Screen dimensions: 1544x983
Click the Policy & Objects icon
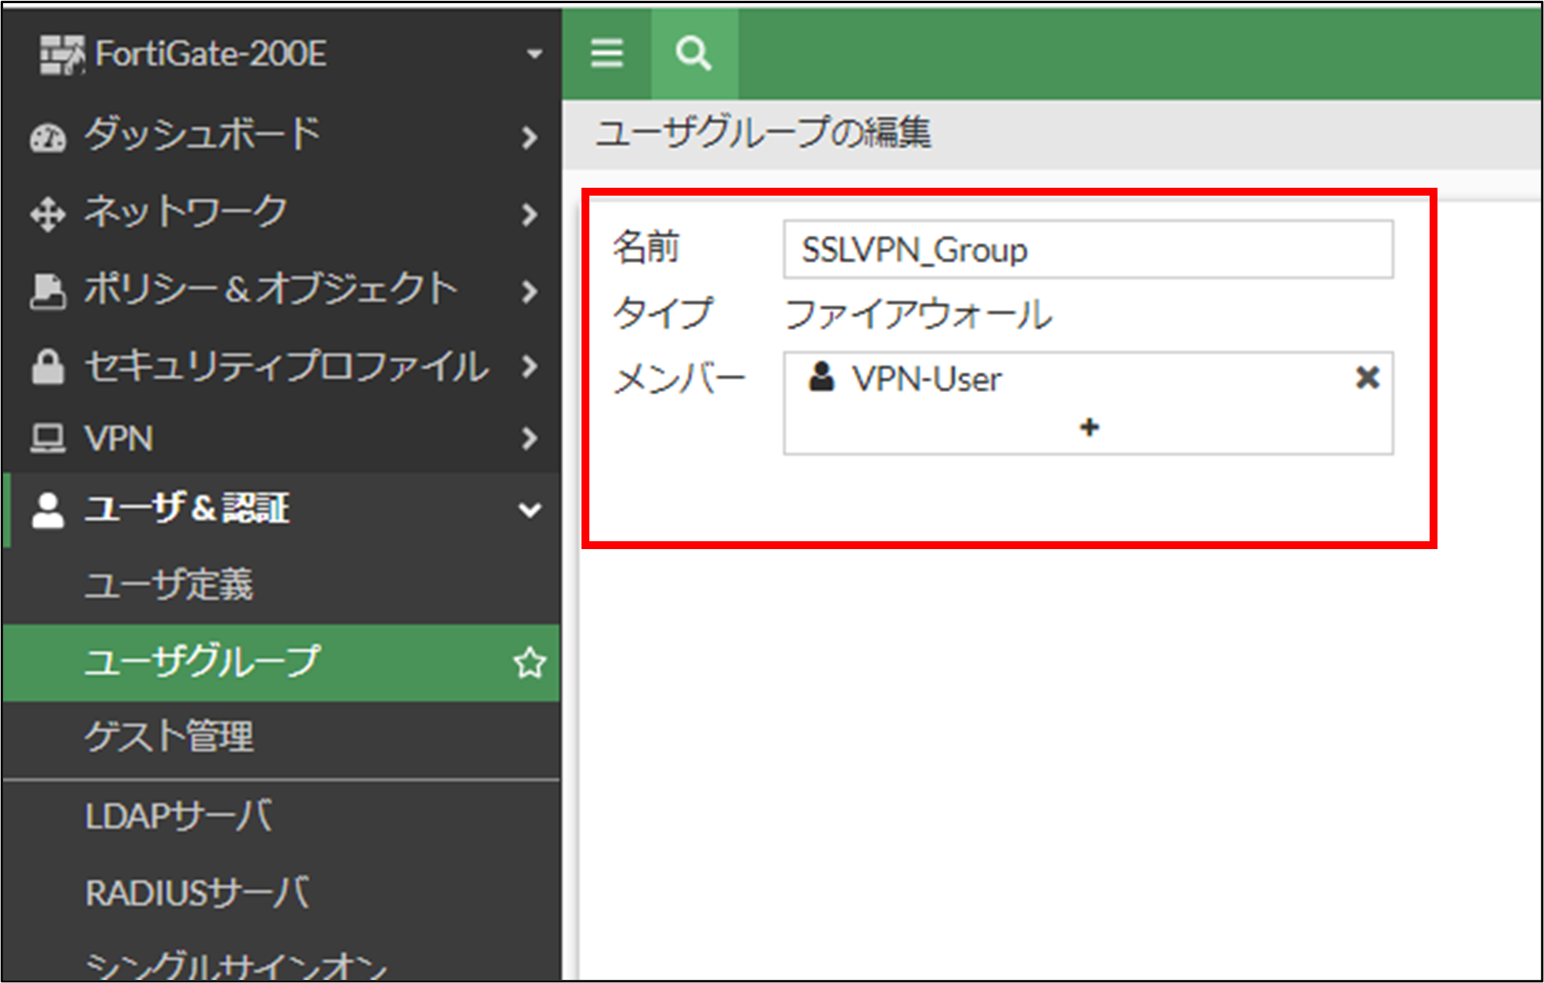(47, 290)
